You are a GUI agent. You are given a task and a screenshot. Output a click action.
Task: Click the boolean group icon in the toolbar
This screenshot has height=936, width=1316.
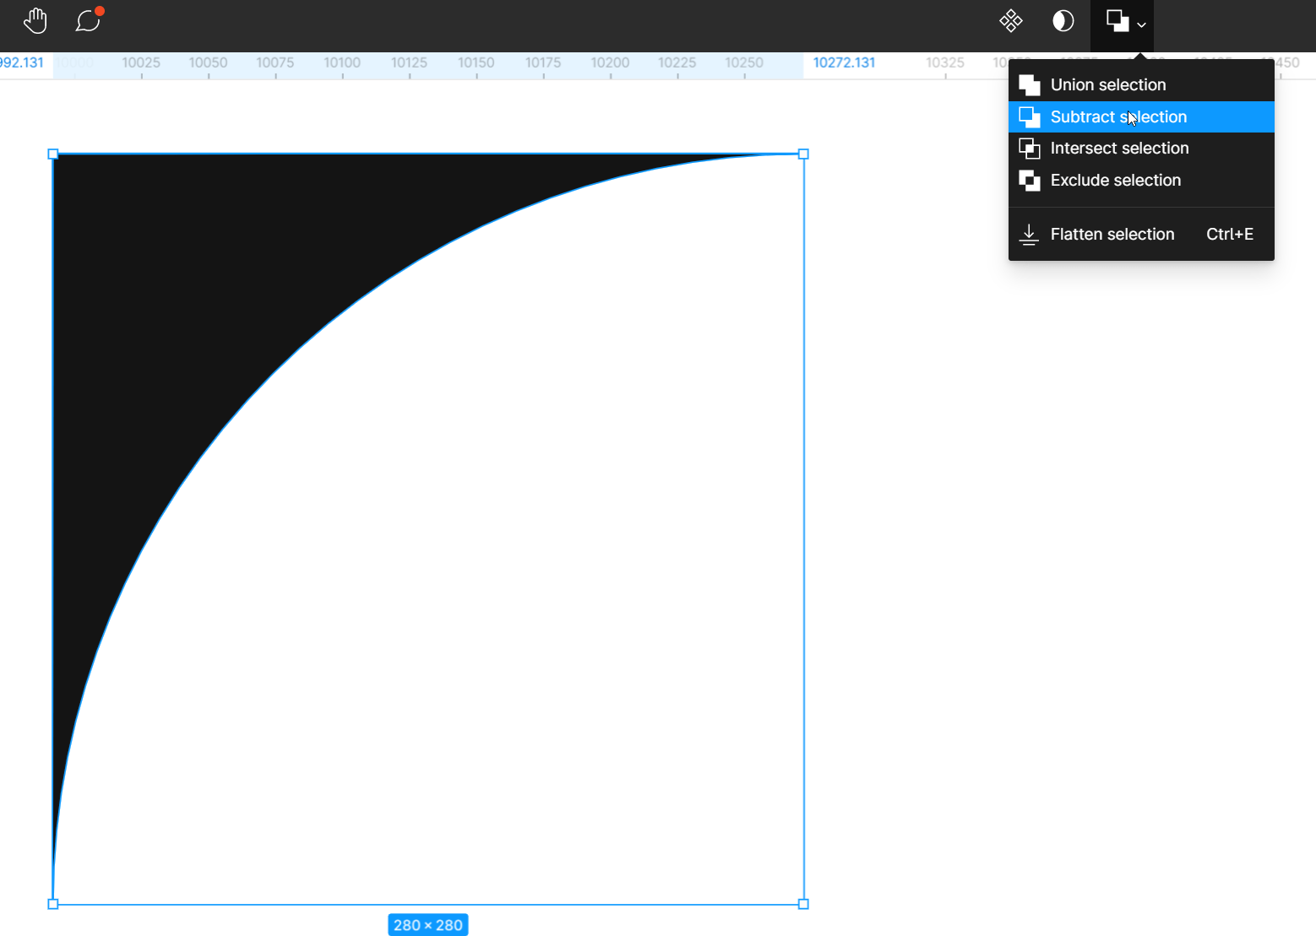(x=1116, y=20)
